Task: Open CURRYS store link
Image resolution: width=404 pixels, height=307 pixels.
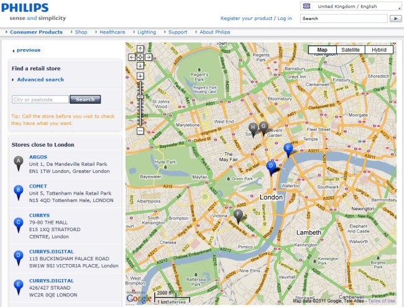Action: pyautogui.click(x=39, y=215)
